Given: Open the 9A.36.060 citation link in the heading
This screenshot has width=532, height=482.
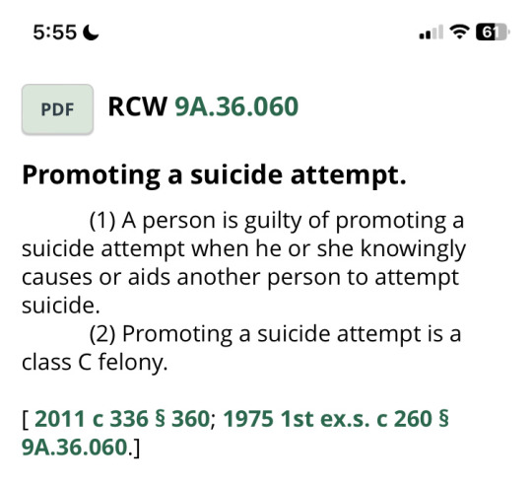Looking at the screenshot, I should (236, 106).
